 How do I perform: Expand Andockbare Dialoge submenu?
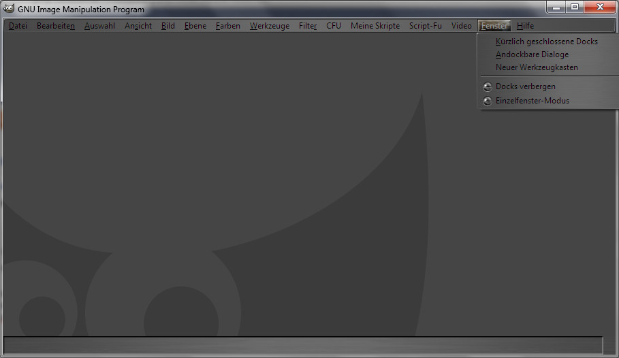click(549, 54)
